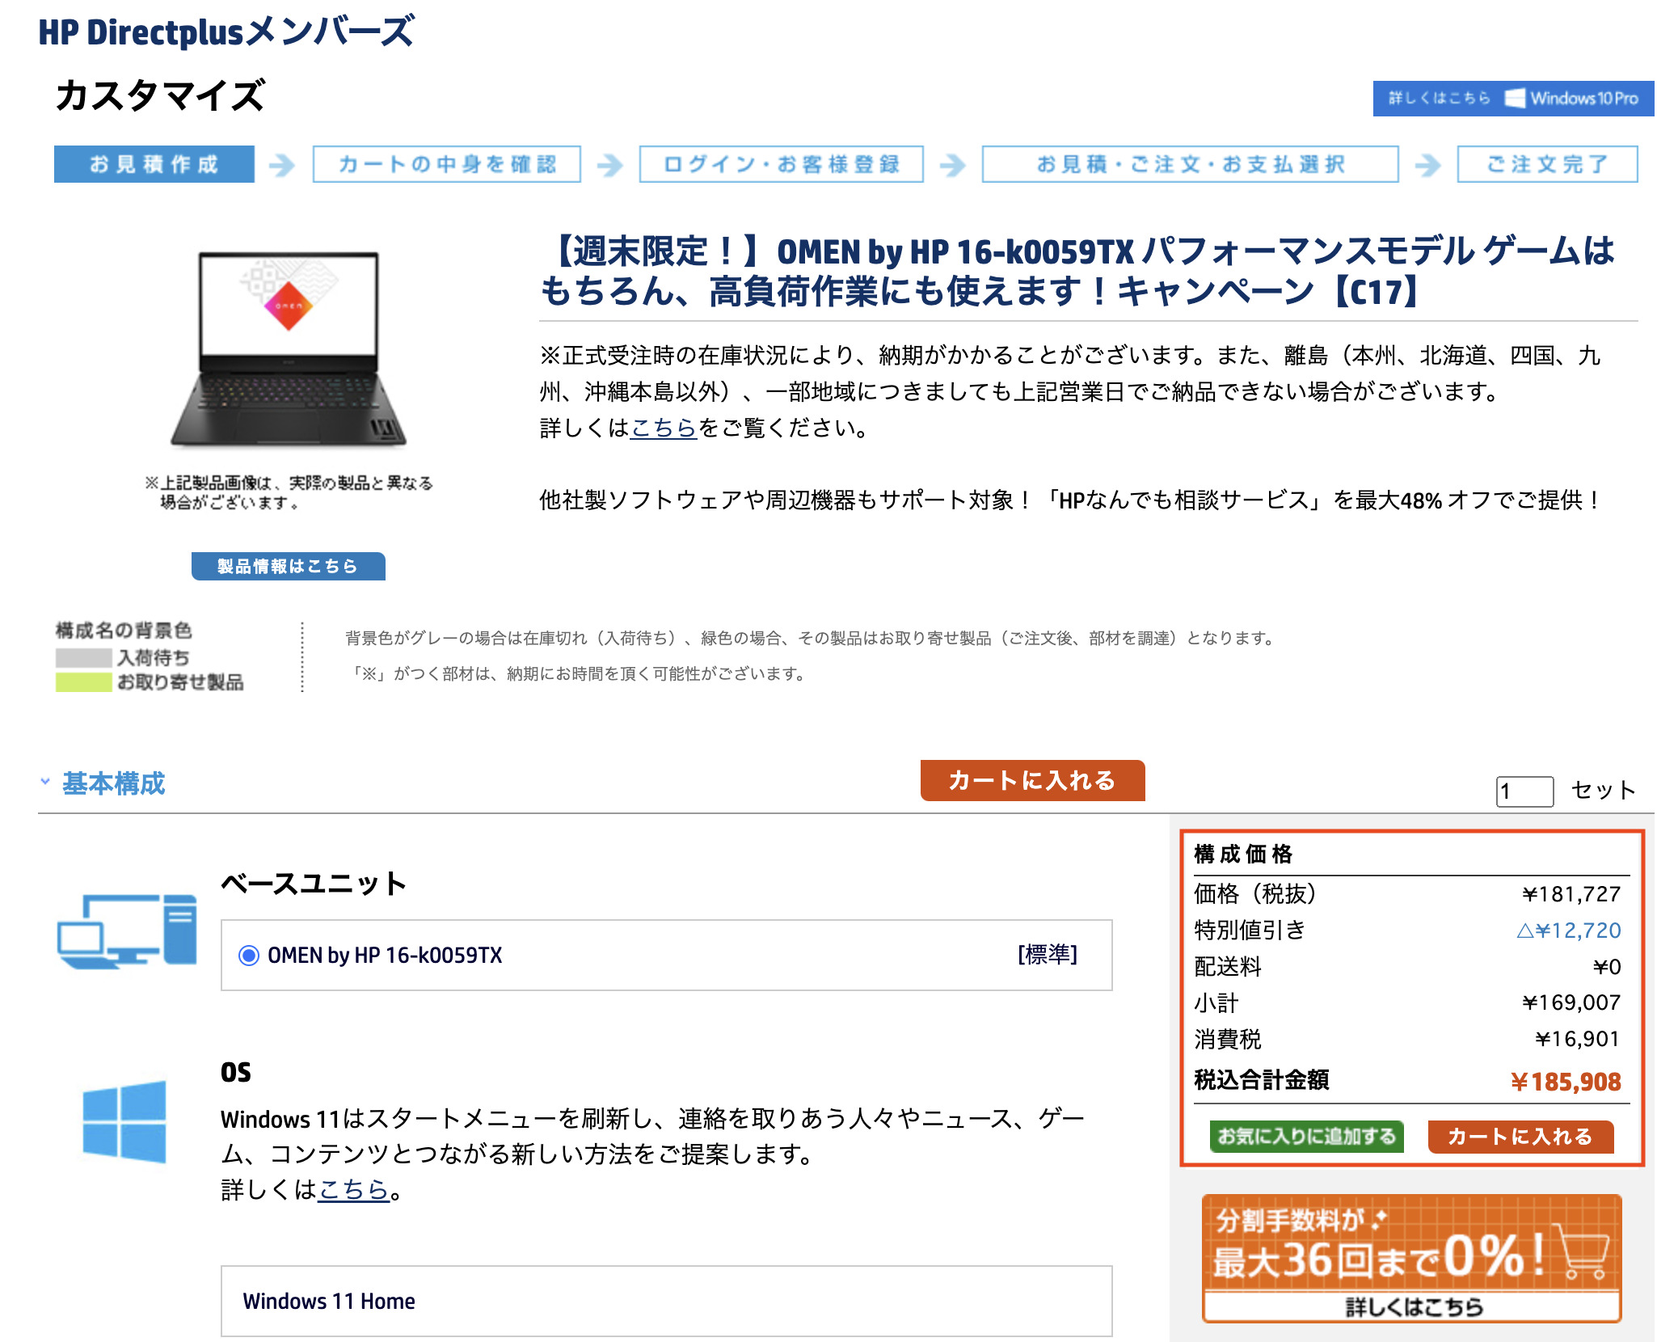Click the gray 入荷待ち color swatch

(84, 658)
